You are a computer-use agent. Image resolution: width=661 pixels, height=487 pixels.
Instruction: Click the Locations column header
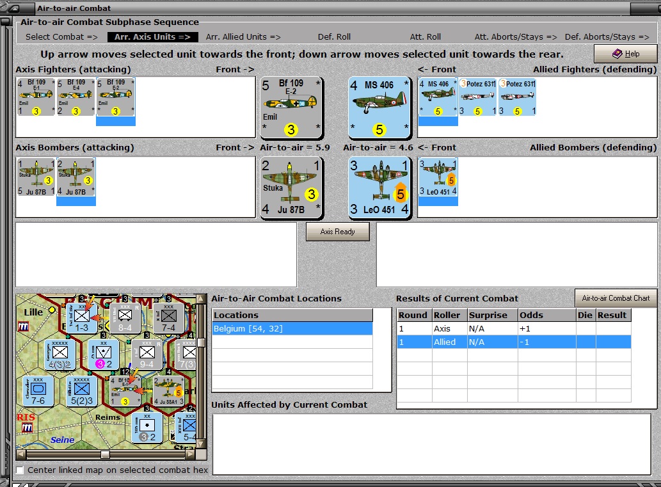292,315
